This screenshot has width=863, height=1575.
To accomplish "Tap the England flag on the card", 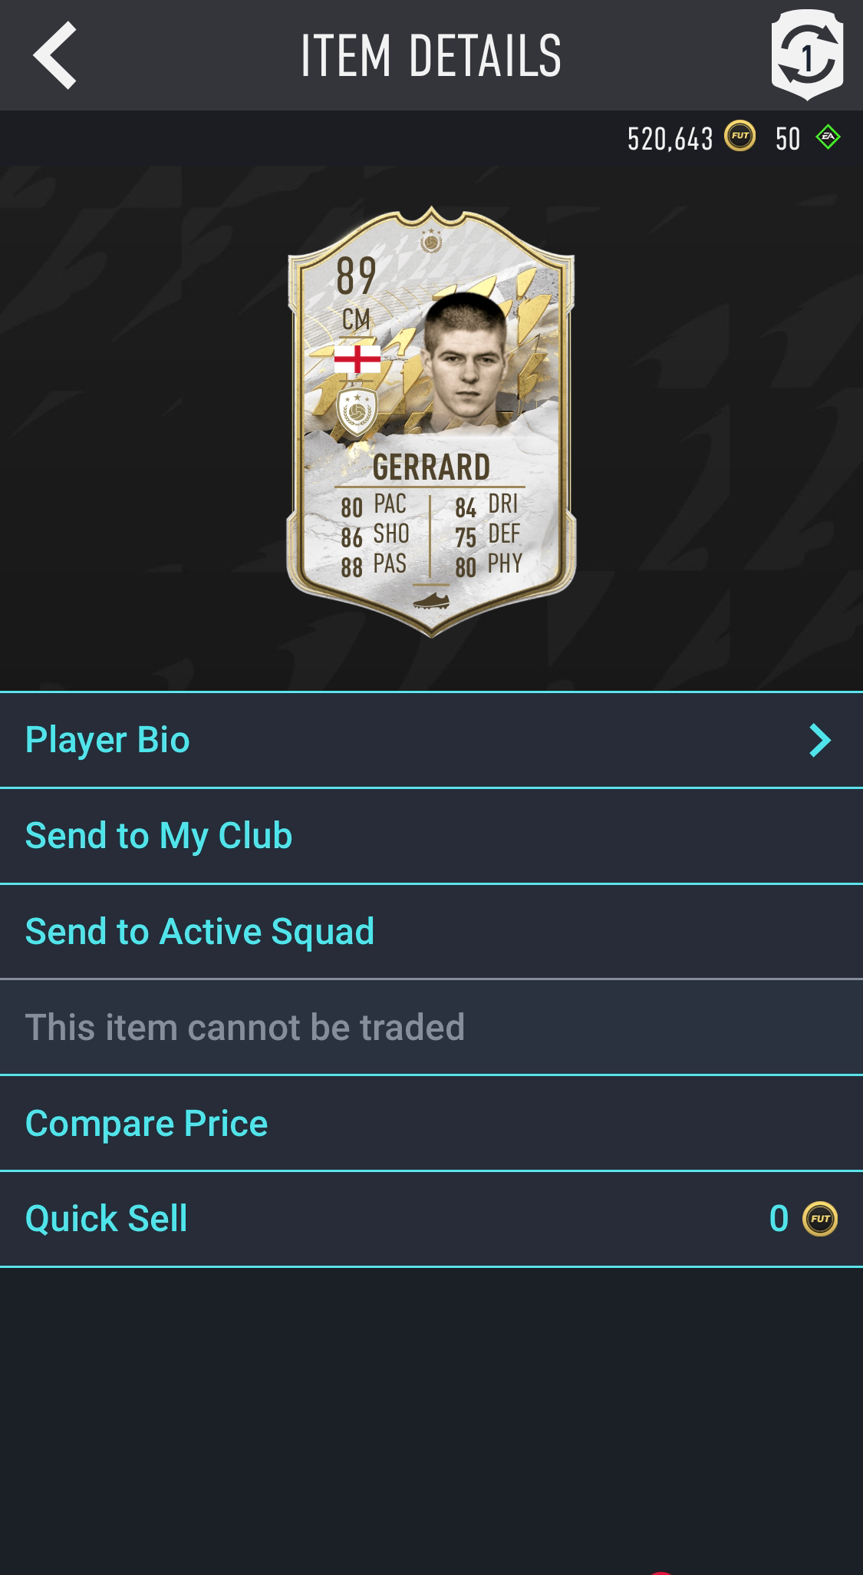I will pos(357,359).
